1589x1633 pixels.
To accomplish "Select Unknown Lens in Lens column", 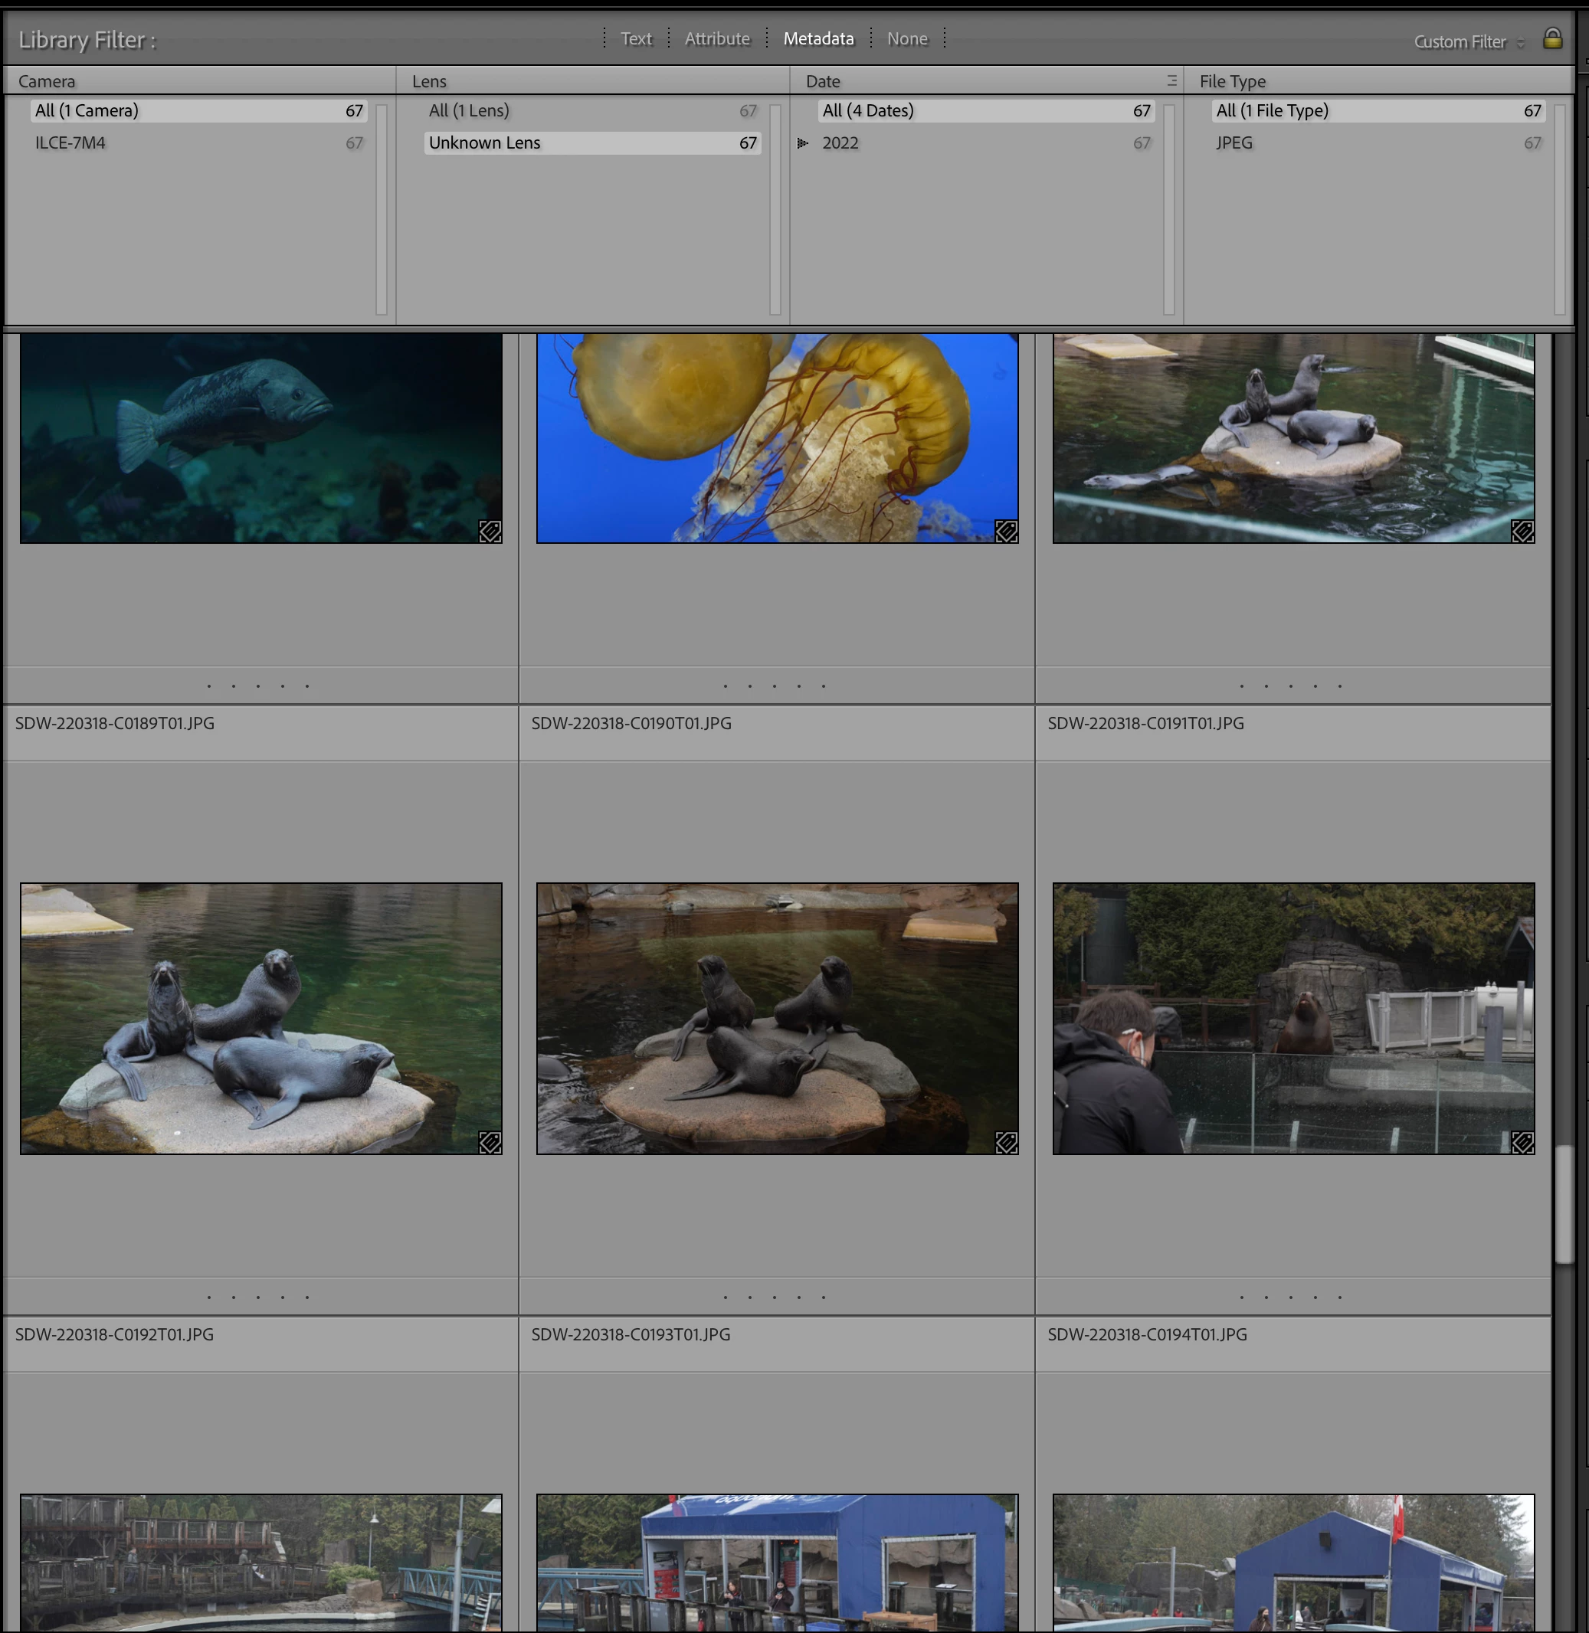I will point(484,142).
